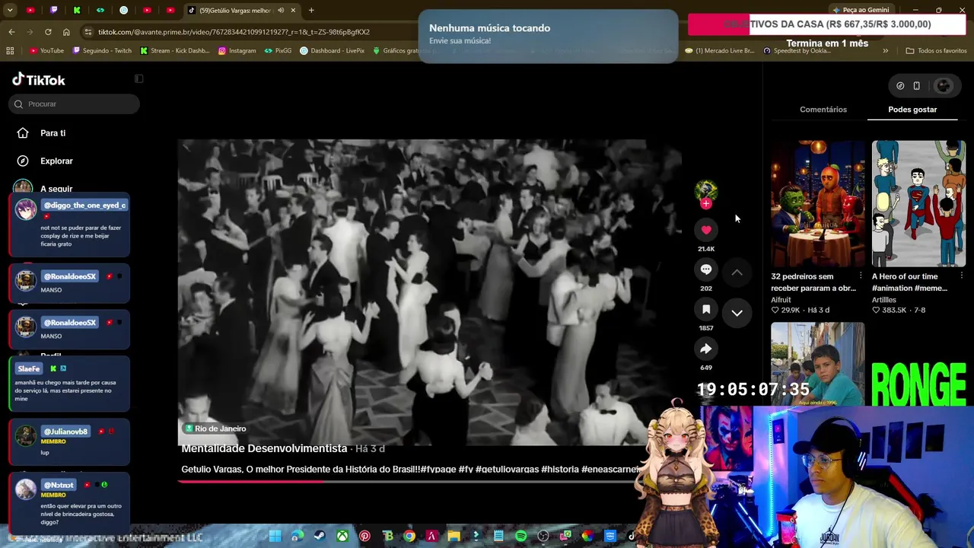This screenshot has height=548, width=974.
Task: Open site information for the address bar
Action: 88,32
